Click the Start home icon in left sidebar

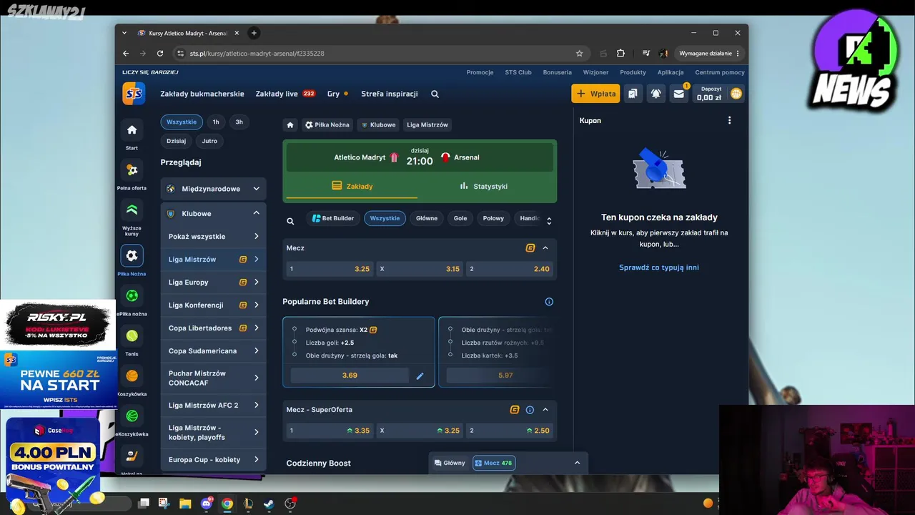(132, 130)
